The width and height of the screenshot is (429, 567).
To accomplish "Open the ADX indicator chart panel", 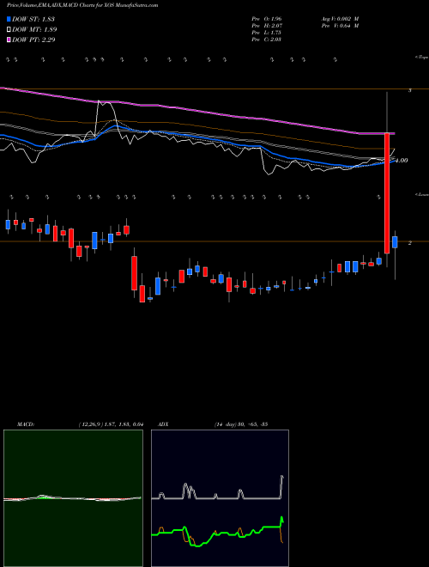I will point(220,498).
